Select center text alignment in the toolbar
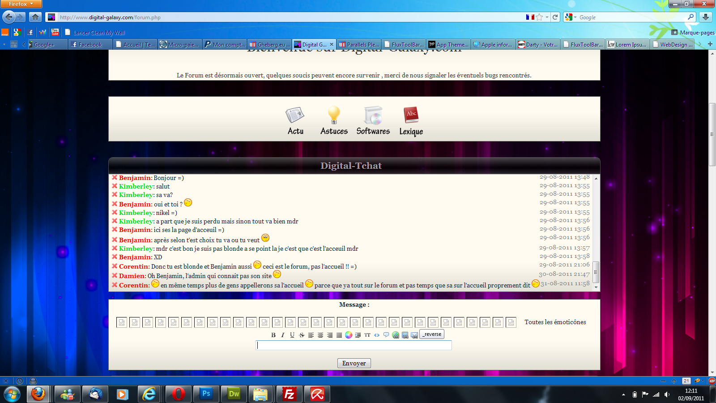Viewport: 716px width, 403px height. [320, 334]
